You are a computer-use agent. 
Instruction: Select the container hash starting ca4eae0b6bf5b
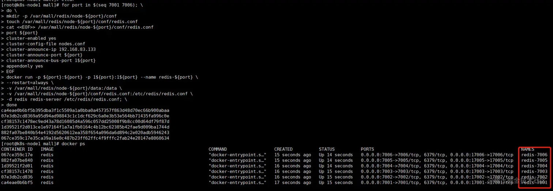coord(85,111)
